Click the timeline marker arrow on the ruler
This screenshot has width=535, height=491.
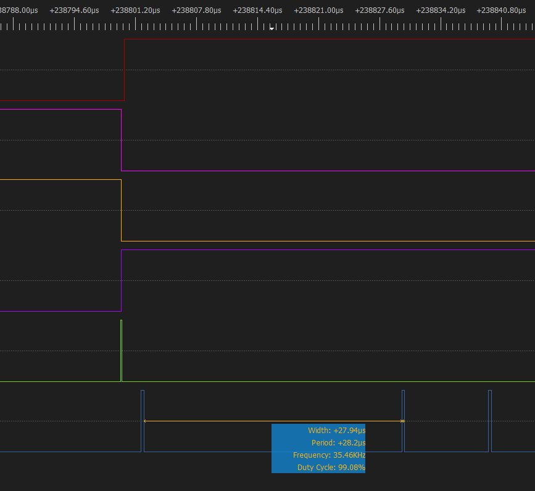click(x=272, y=28)
